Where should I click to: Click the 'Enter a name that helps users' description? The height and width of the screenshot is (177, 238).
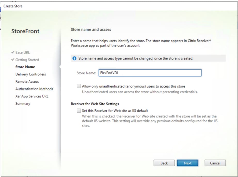click(x=141, y=43)
